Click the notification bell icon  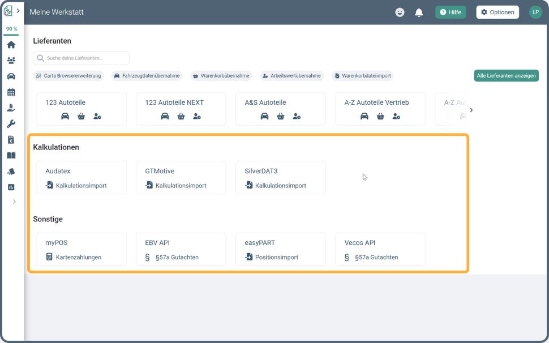(x=419, y=12)
